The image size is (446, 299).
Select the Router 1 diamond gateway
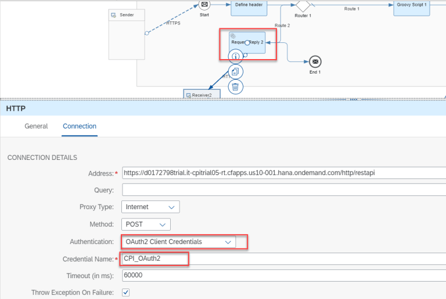pyautogui.click(x=303, y=5)
